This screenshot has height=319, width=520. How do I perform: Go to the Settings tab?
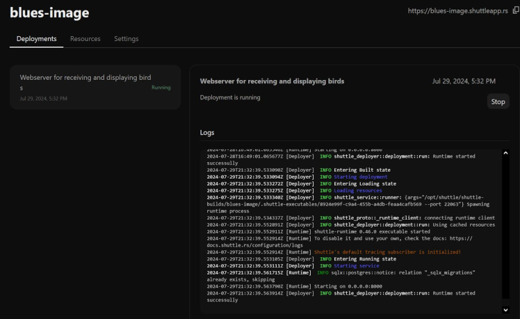126,39
